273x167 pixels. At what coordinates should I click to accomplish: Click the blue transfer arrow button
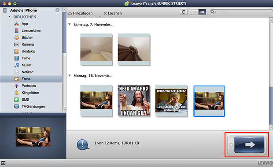coord(249,145)
